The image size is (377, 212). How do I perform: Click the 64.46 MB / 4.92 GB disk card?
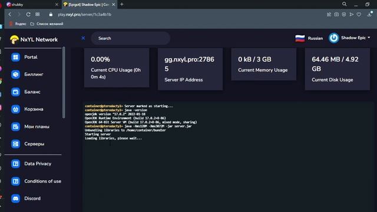coord(338,69)
